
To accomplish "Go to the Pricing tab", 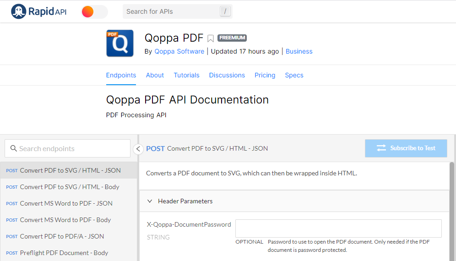I will pyautogui.click(x=265, y=75).
